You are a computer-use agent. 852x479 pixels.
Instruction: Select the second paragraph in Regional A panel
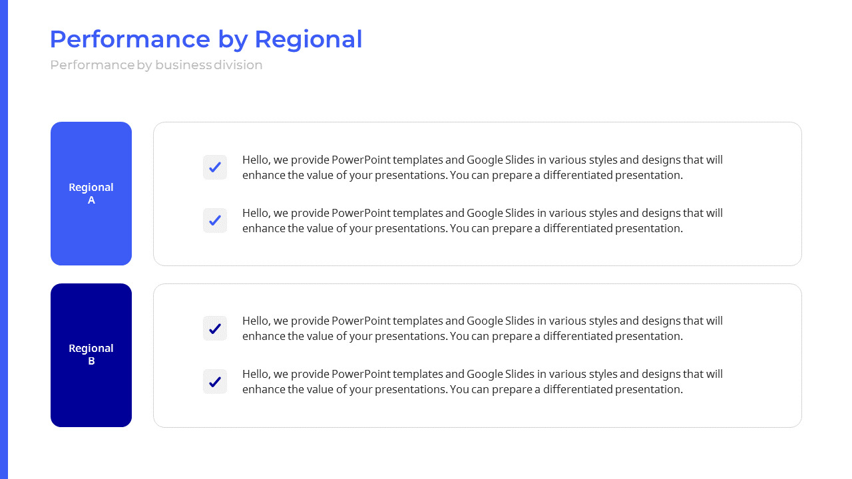point(482,221)
